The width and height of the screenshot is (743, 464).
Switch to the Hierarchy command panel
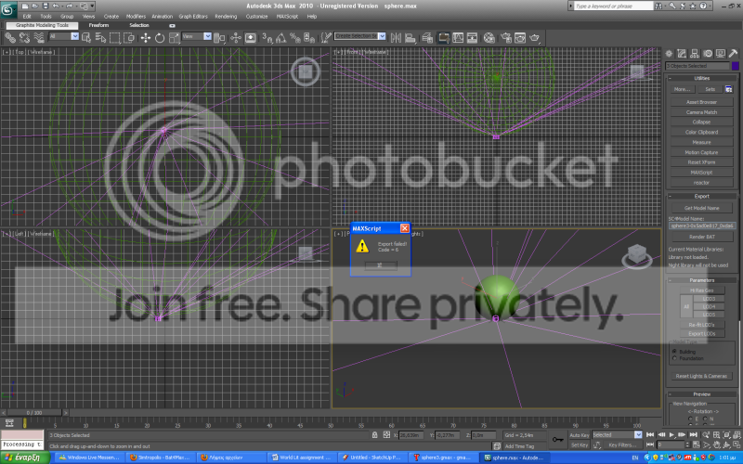coord(695,54)
